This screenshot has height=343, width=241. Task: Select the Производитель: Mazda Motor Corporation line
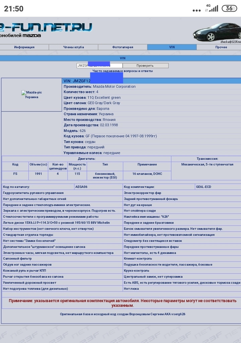point(99,86)
